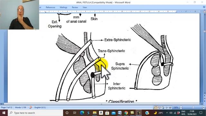Image resolution: width=206 pixels, height=116 pixels.
Task: Click the Extra-Sphincteric label
Action: (x=117, y=40)
